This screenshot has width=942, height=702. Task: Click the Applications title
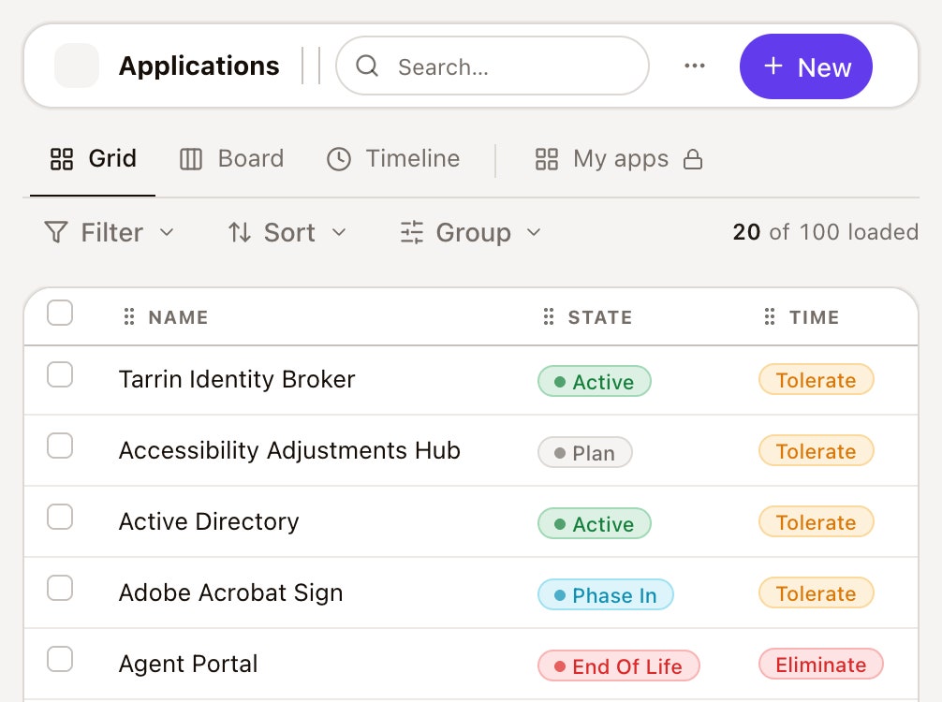pos(199,66)
